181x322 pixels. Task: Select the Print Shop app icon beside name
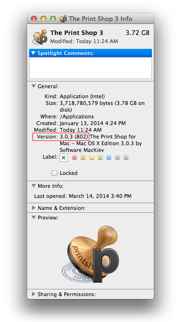click(x=40, y=37)
